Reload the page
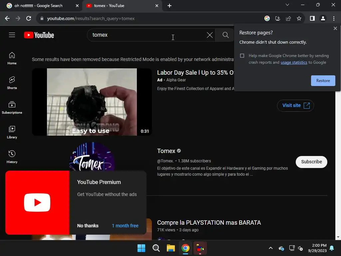341x256 pixels. [x=29, y=19]
